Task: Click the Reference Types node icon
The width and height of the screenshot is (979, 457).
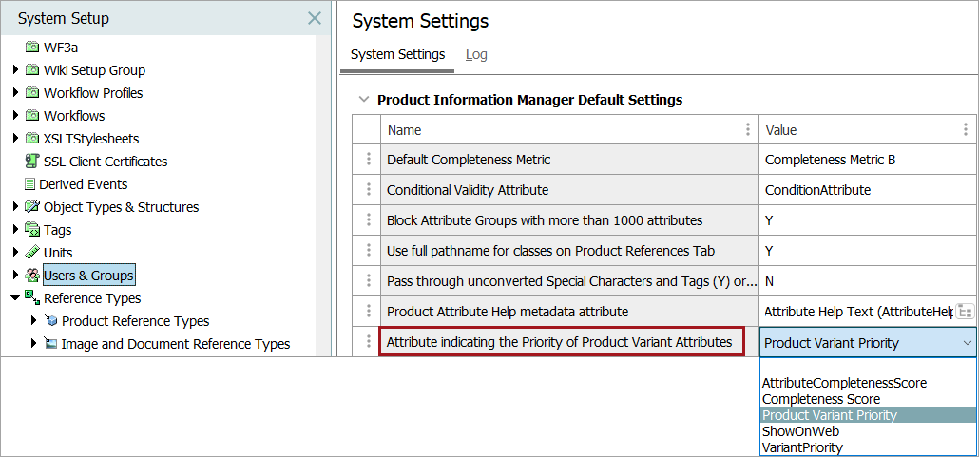Action: (x=32, y=298)
